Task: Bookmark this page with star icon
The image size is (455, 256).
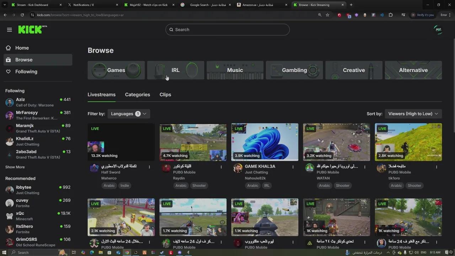Action: 327,15
